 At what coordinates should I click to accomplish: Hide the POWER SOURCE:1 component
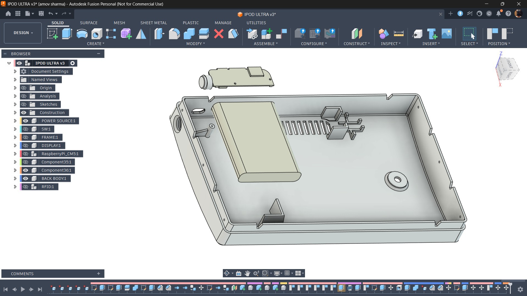pos(26,121)
